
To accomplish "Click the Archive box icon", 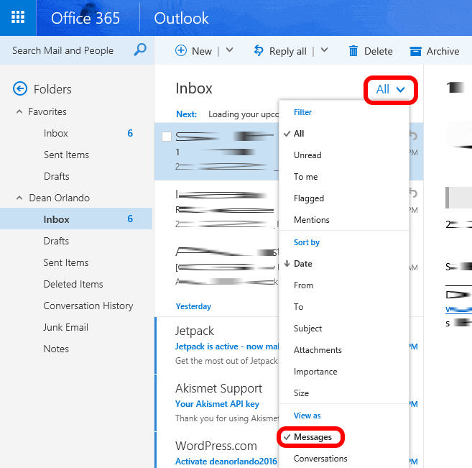I will pos(415,51).
